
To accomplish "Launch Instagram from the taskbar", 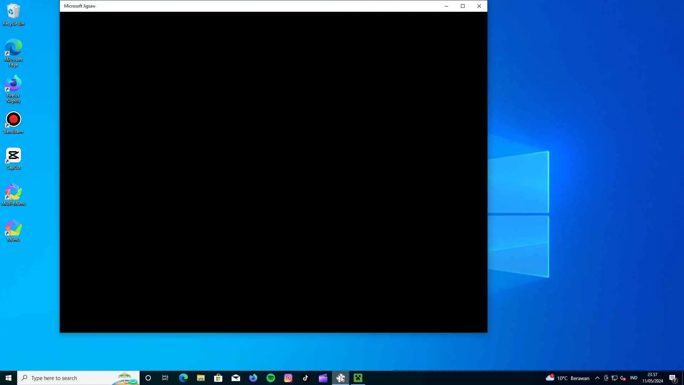I will 288,378.
